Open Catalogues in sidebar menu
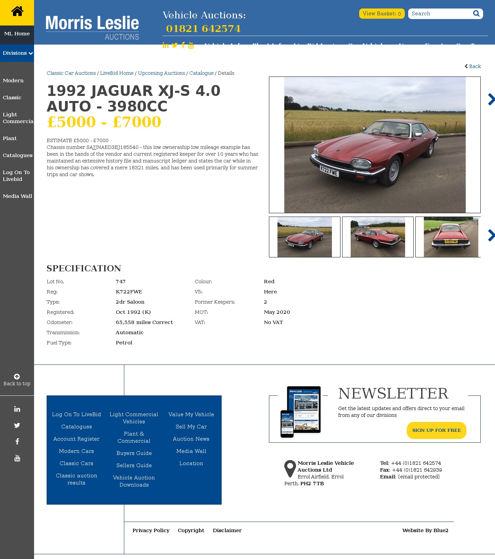Viewport: 495px width, 559px height. point(18,155)
